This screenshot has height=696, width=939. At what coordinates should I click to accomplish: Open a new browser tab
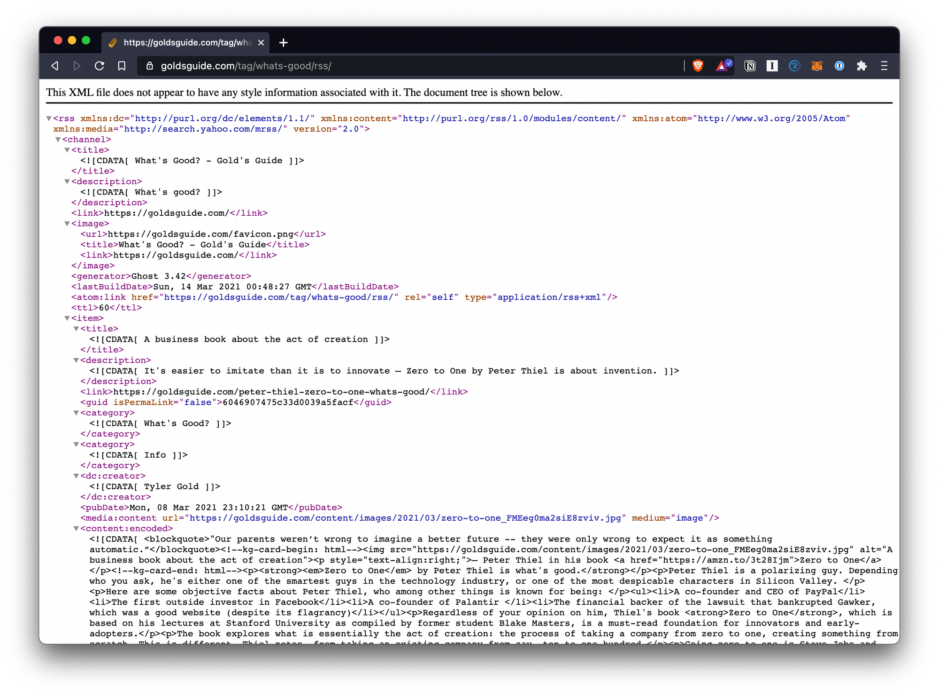click(x=283, y=43)
